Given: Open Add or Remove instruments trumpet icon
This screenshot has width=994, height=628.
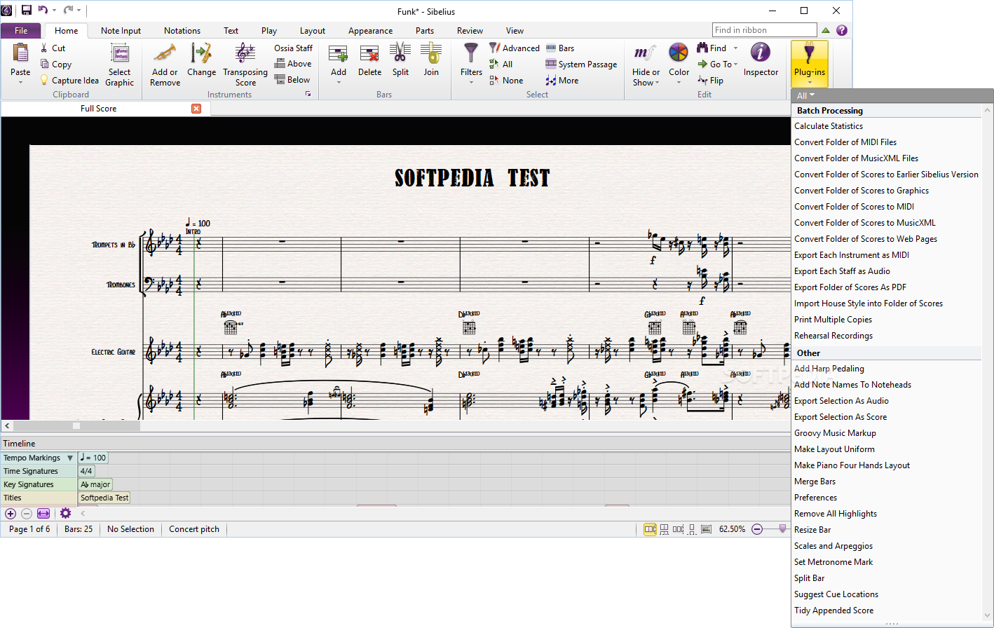Looking at the screenshot, I should (x=165, y=53).
